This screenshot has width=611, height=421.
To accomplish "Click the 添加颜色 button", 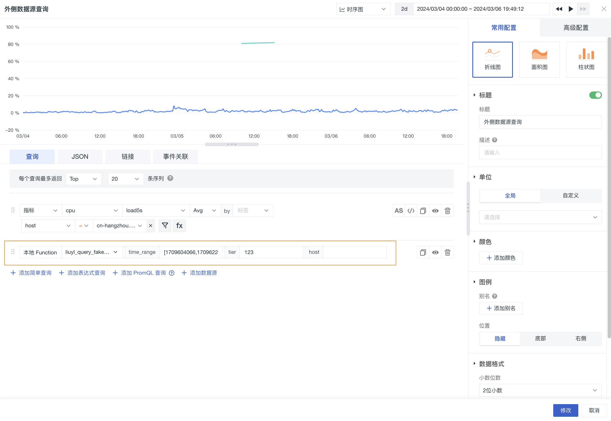I will pos(501,258).
